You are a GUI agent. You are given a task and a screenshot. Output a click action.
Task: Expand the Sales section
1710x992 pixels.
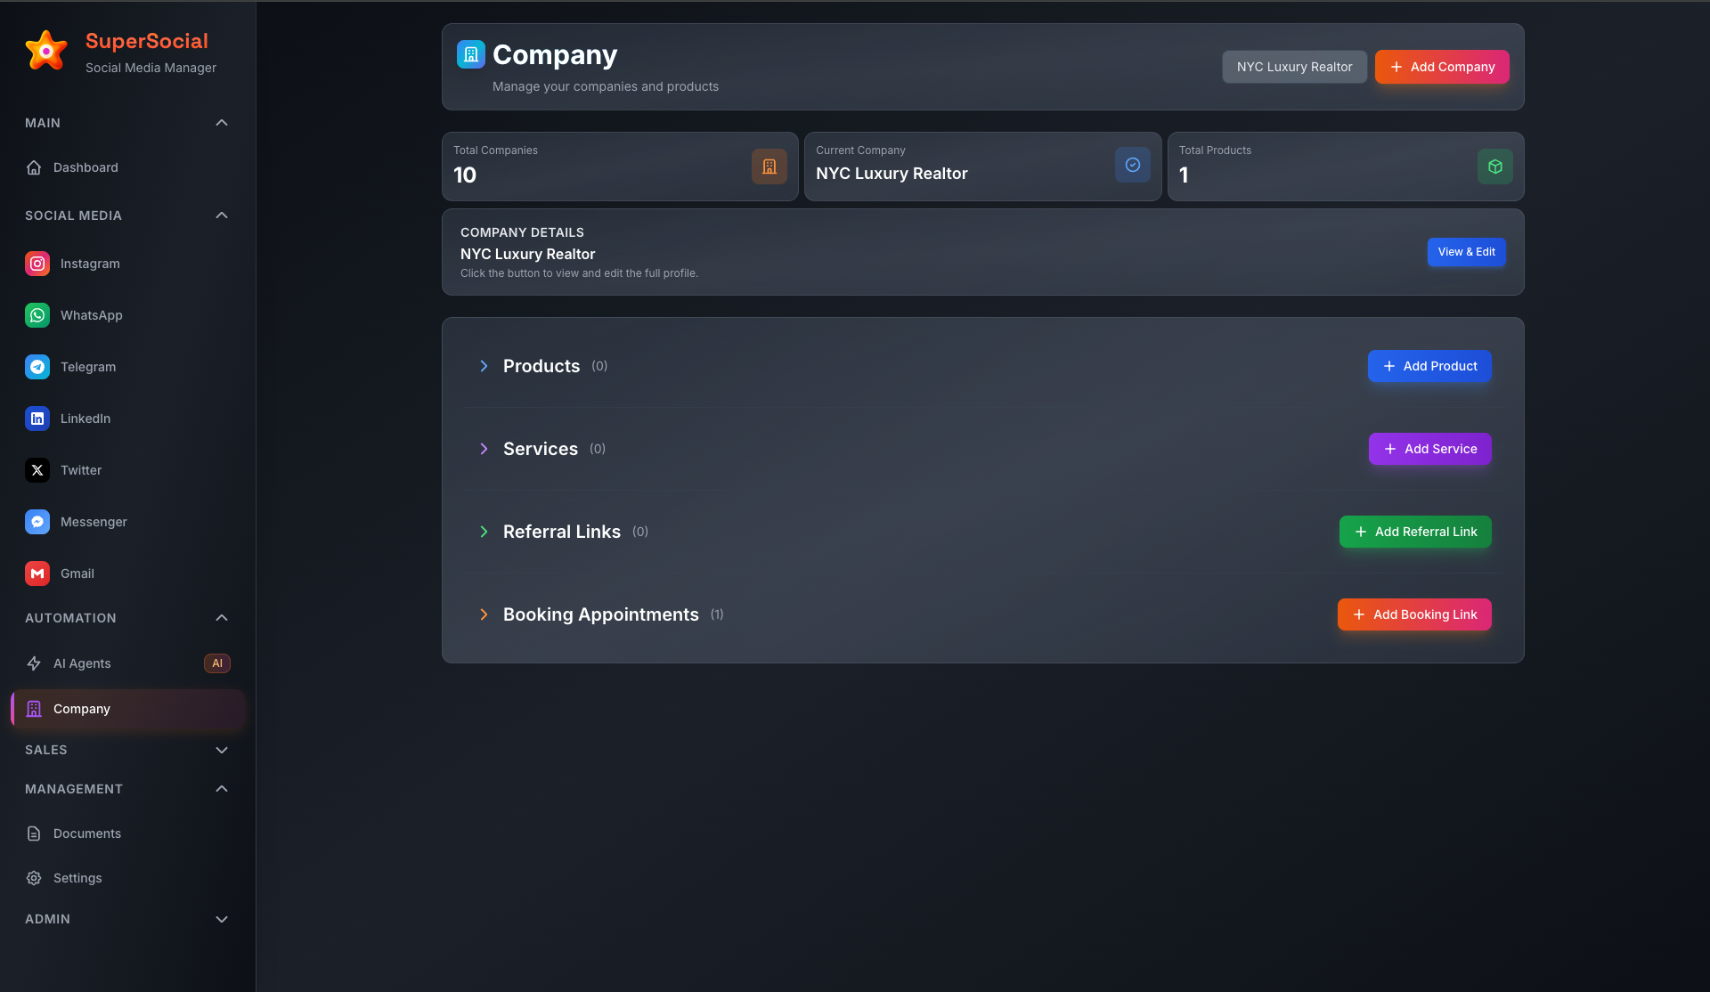coord(222,750)
